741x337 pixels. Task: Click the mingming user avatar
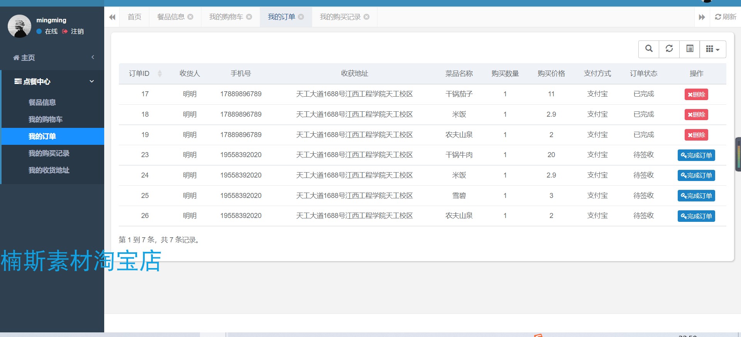(x=19, y=26)
